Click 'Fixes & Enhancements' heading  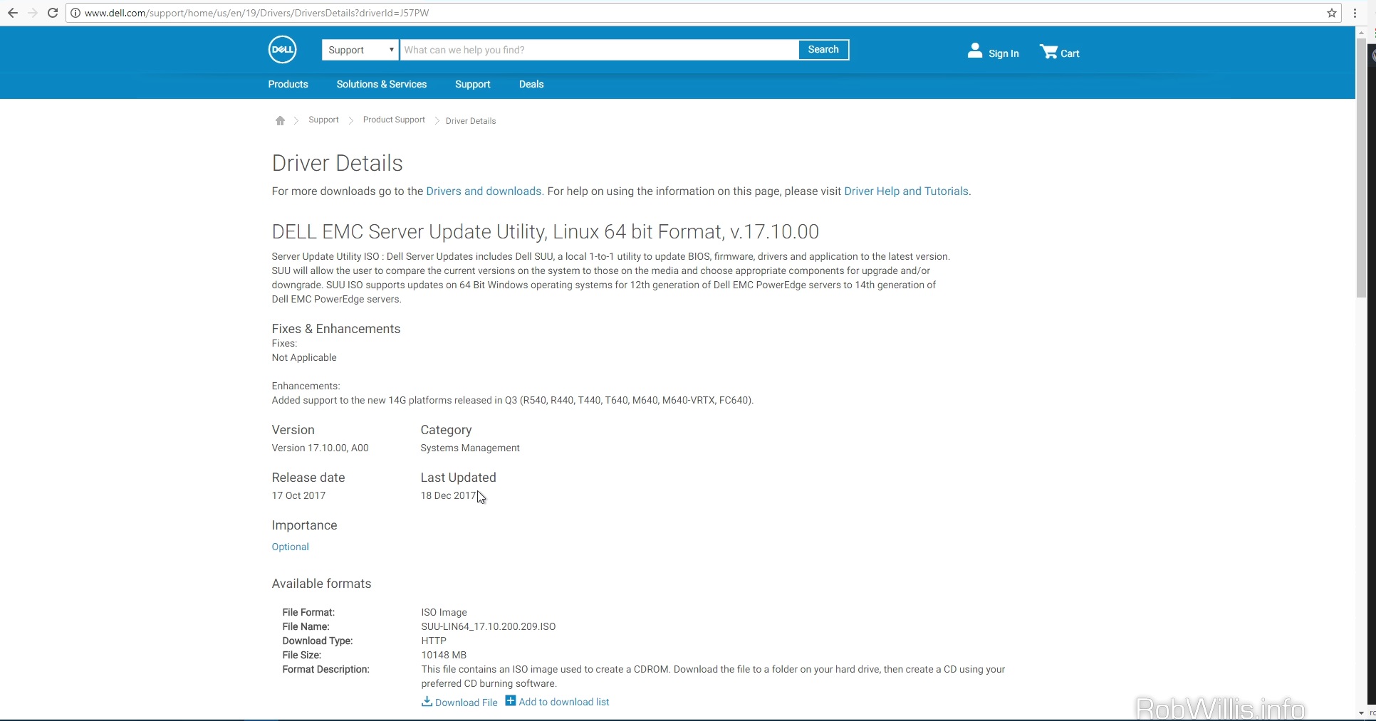[x=335, y=329]
